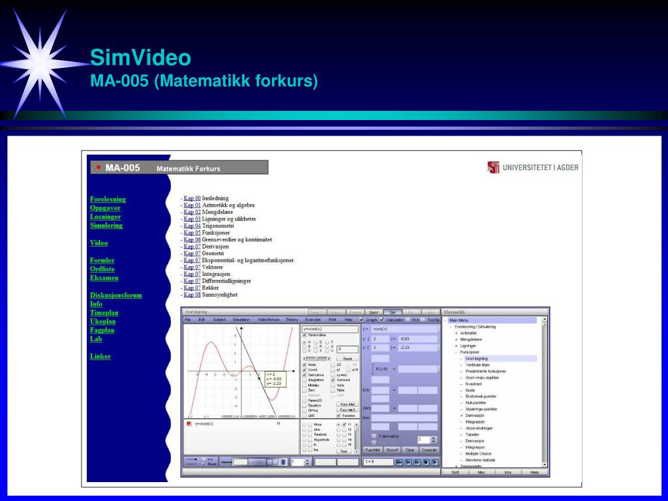Image resolution: width=668 pixels, height=501 pixels.
Task: Expand the Mengdelære tree node
Action: [456, 339]
